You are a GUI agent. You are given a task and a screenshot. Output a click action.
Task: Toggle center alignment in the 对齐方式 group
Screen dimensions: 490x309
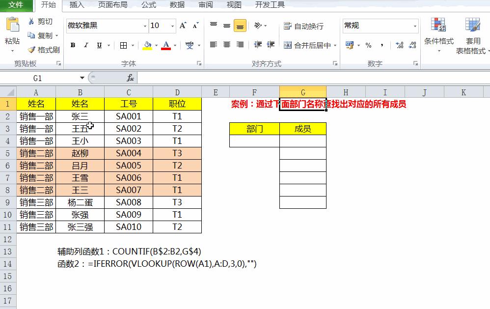click(x=225, y=45)
